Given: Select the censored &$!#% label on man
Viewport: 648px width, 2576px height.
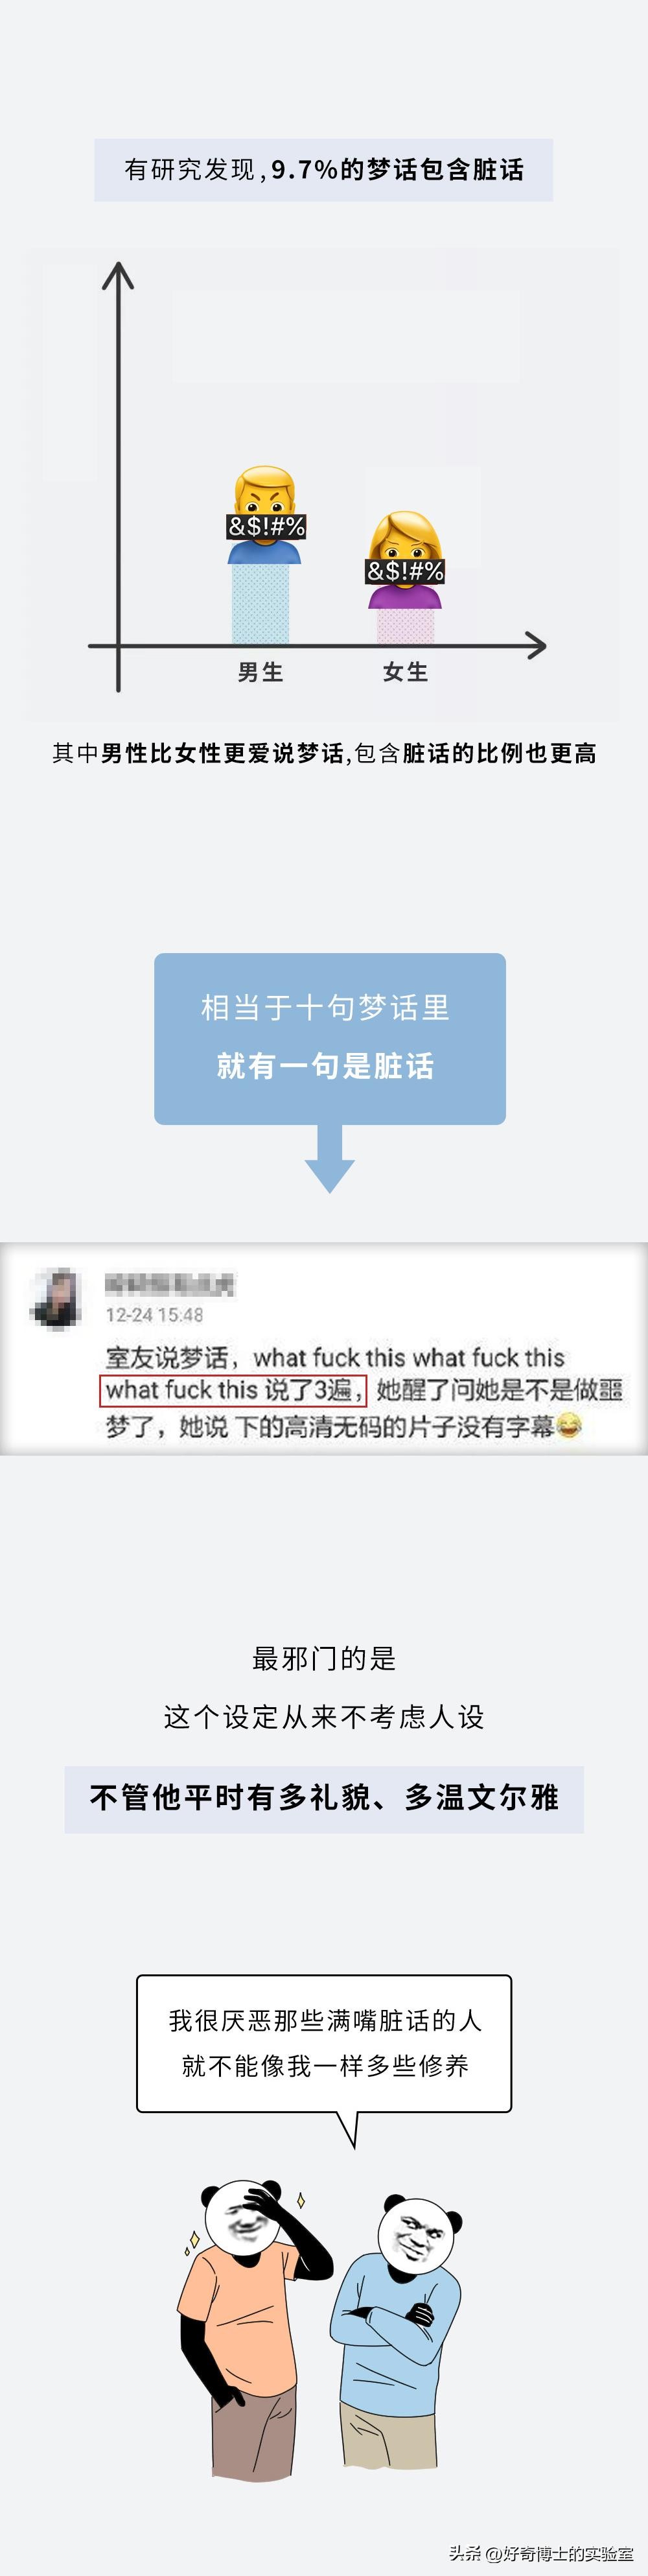Looking at the screenshot, I should pyautogui.click(x=266, y=526).
